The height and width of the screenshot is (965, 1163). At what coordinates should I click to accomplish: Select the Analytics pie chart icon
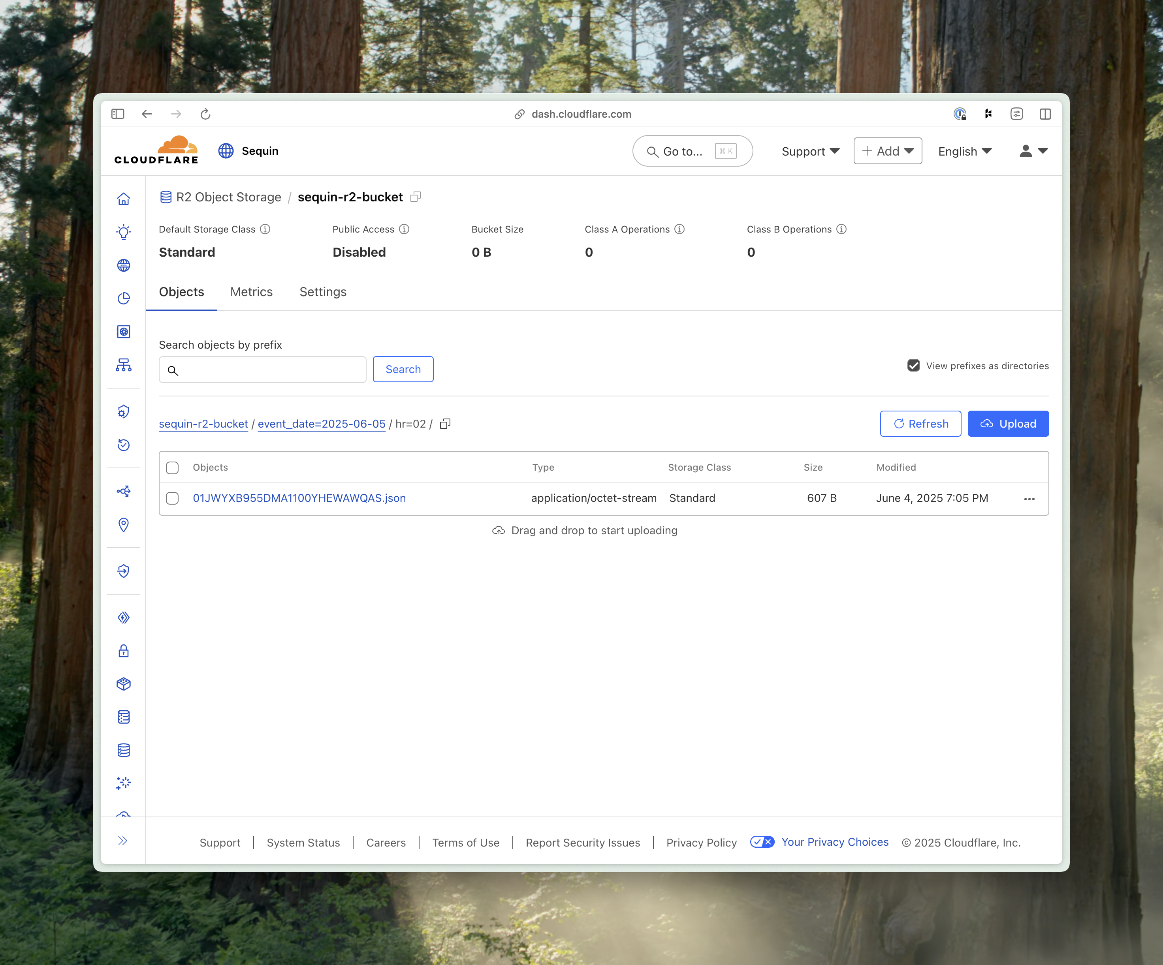[x=124, y=298]
